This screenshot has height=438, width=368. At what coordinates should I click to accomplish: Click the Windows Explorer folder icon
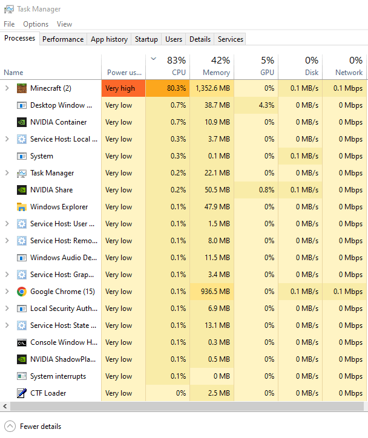click(22, 207)
